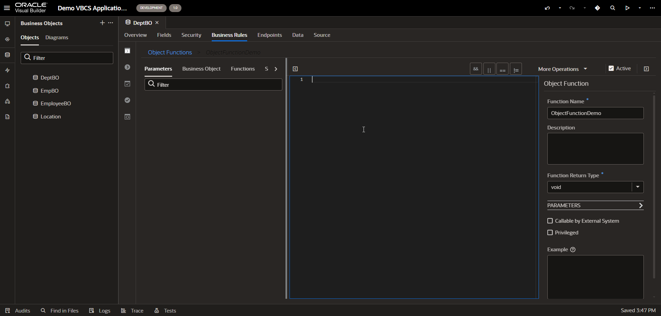Click the Undo arrow in header
Screen dimensions: 661x316
click(x=547, y=8)
